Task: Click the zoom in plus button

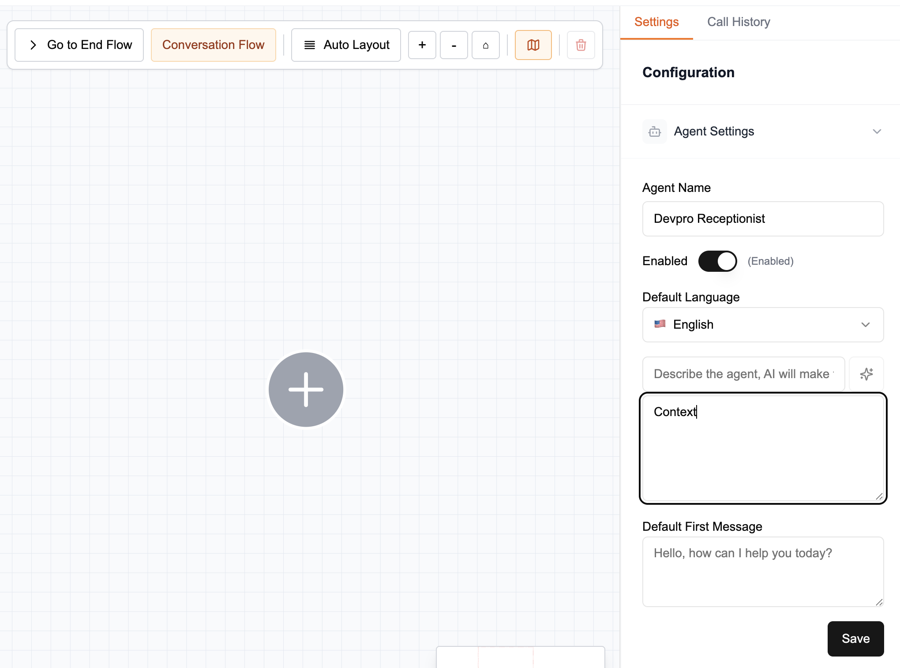Action: (x=422, y=45)
